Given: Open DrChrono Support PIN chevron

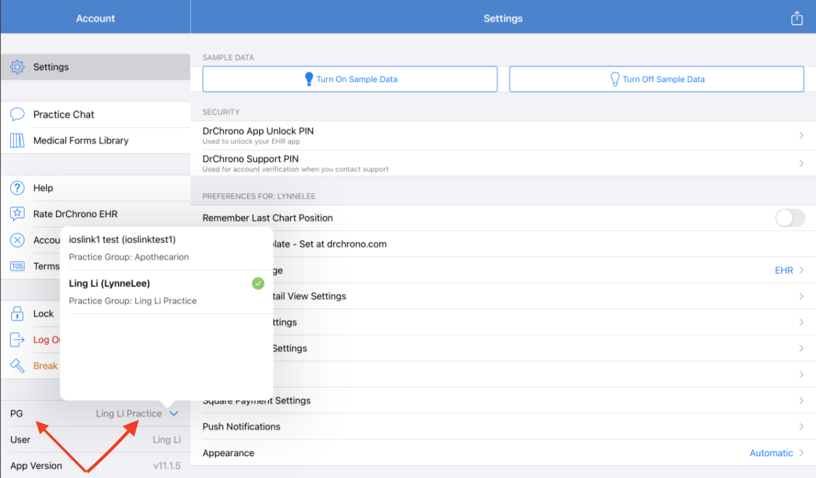Looking at the screenshot, I should (x=801, y=163).
